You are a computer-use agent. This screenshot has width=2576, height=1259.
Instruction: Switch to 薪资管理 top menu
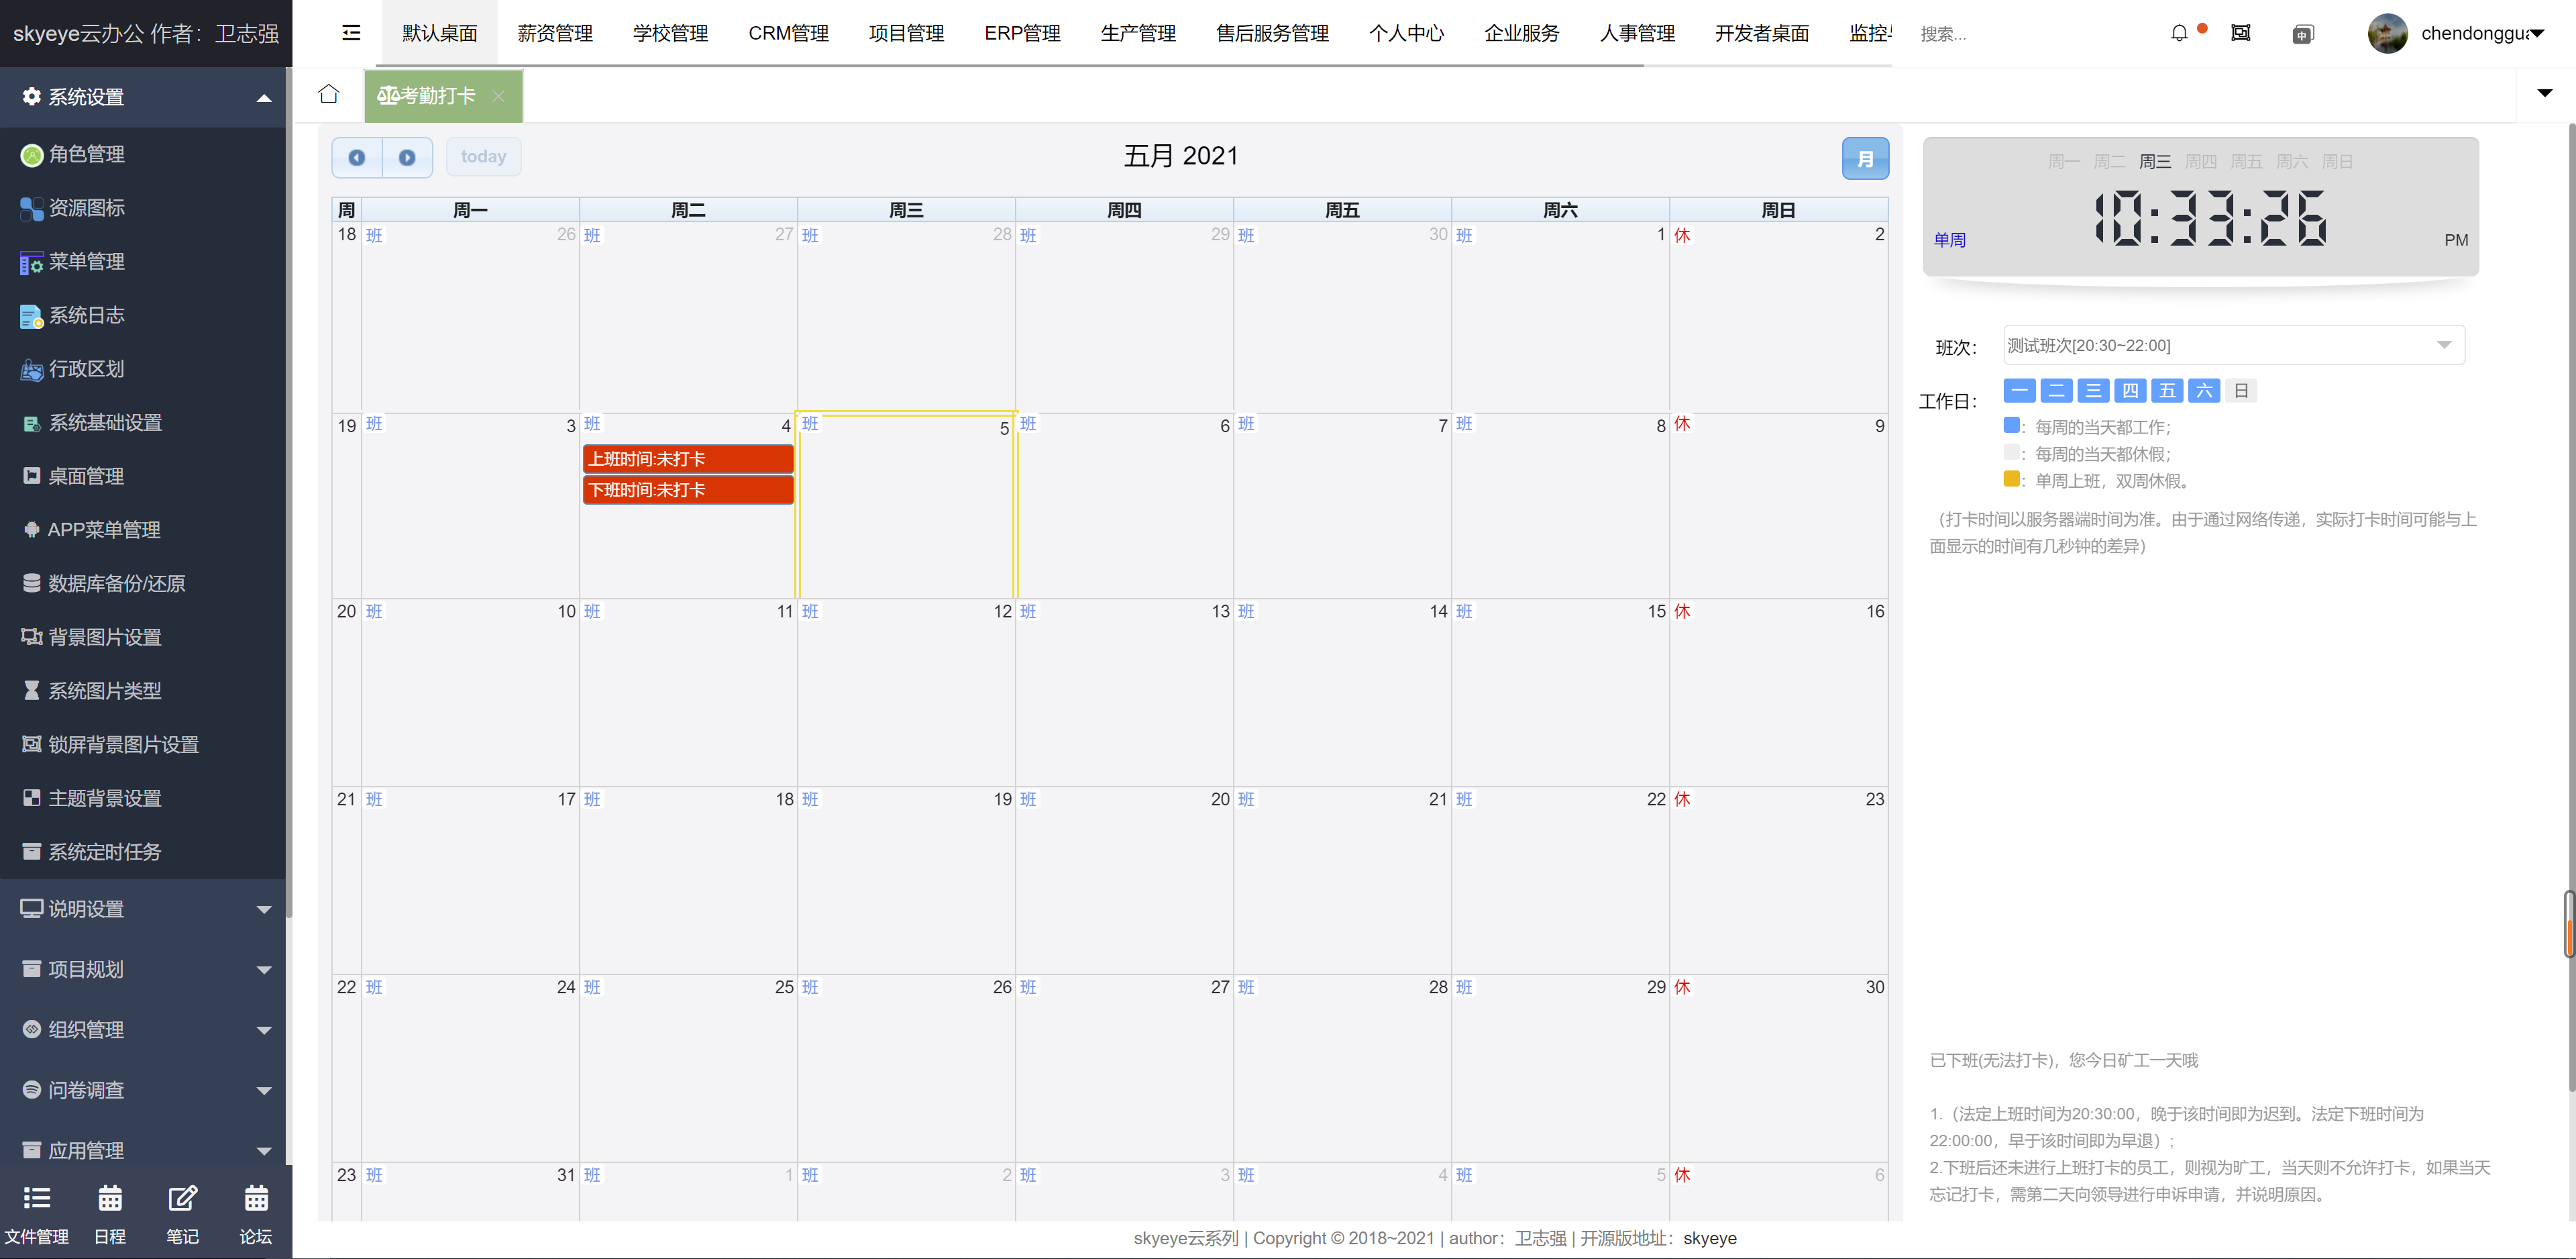click(x=555, y=33)
